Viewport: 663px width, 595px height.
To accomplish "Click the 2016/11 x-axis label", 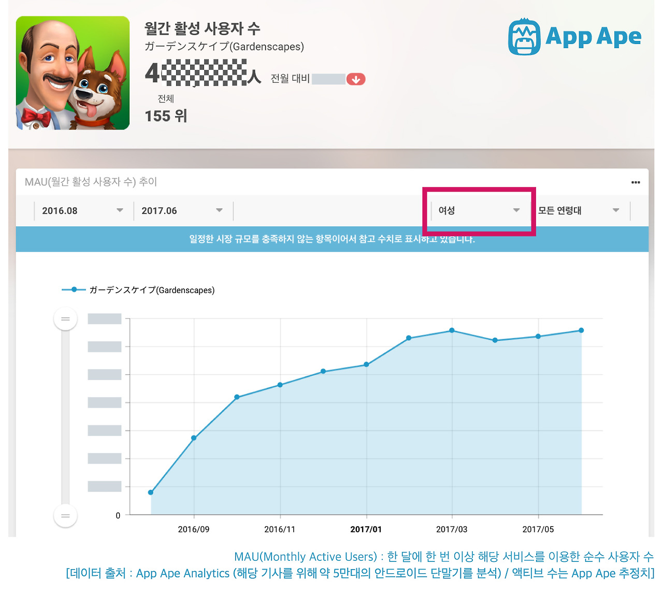I will (x=280, y=529).
